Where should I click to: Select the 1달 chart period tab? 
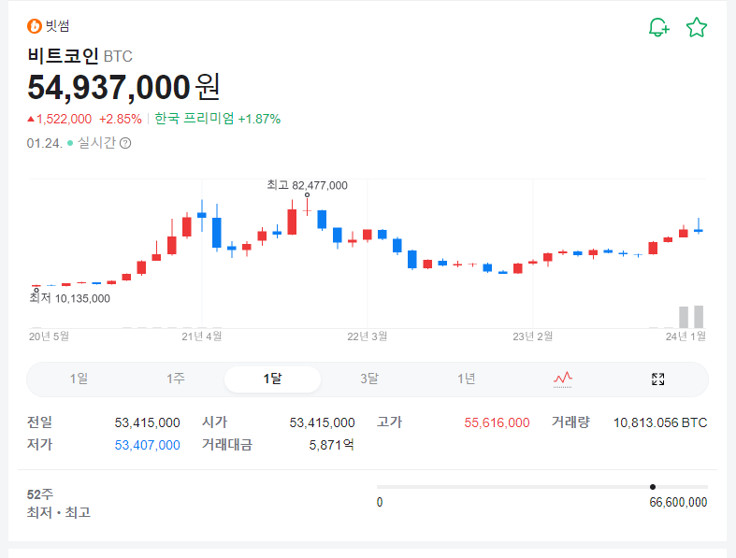point(273,379)
